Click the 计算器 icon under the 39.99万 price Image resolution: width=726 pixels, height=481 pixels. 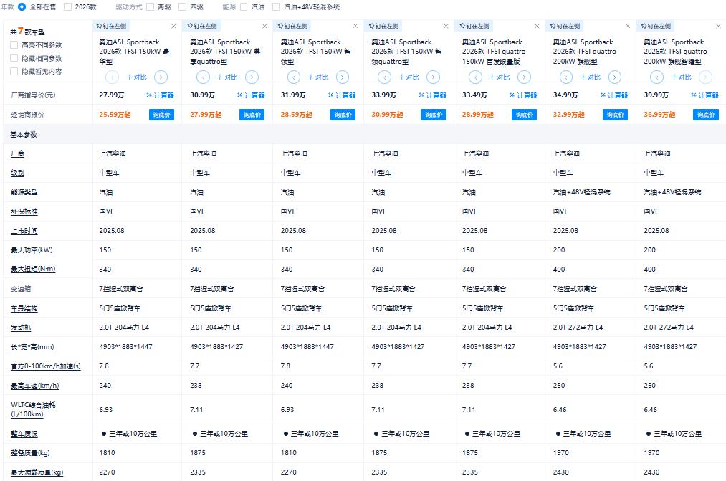click(x=704, y=94)
